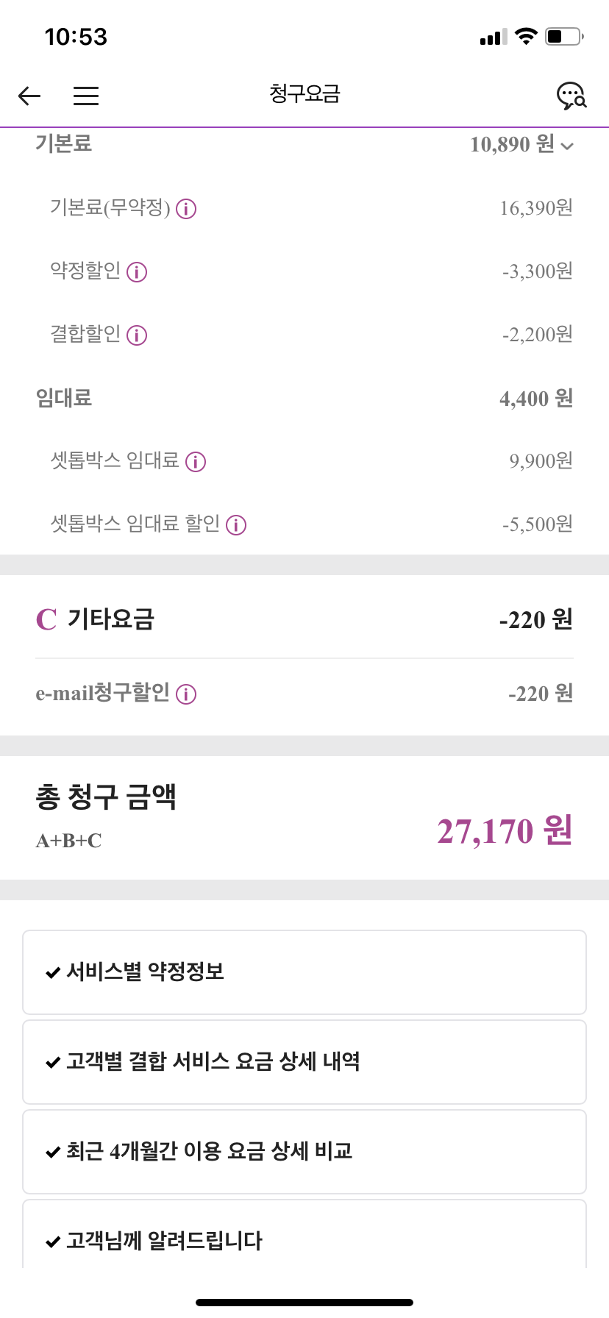The width and height of the screenshot is (609, 1318).
Task: Expand 고객님께 알려드립니다 section
Action: [x=304, y=1240]
